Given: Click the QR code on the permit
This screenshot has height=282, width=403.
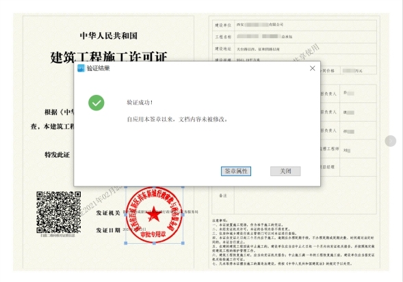Looking at the screenshot, I should (59, 212).
